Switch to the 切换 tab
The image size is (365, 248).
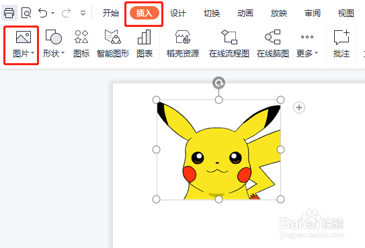pyautogui.click(x=212, y=13)
